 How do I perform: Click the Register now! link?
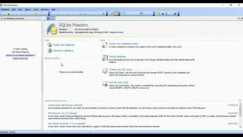117,32
